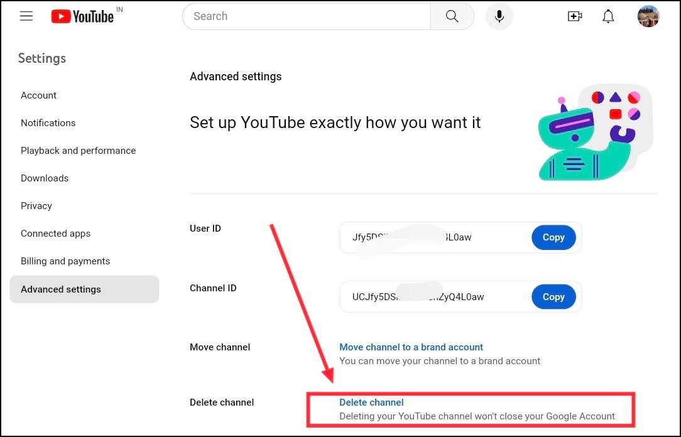Open Account settings section
This screenshot has height=437, width=681.
point(39,95)
